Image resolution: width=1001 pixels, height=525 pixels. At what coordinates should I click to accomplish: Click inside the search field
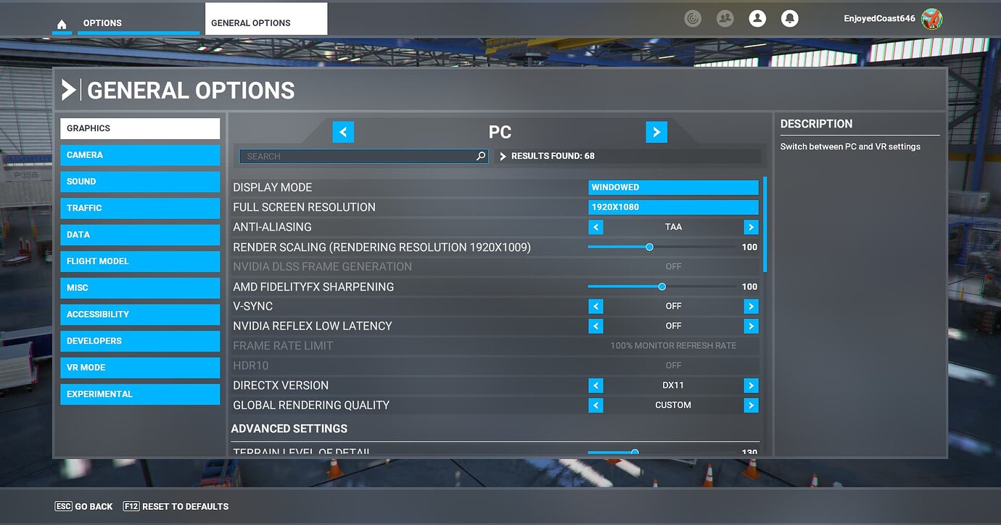pyautogui.click(x=348, y=156)
